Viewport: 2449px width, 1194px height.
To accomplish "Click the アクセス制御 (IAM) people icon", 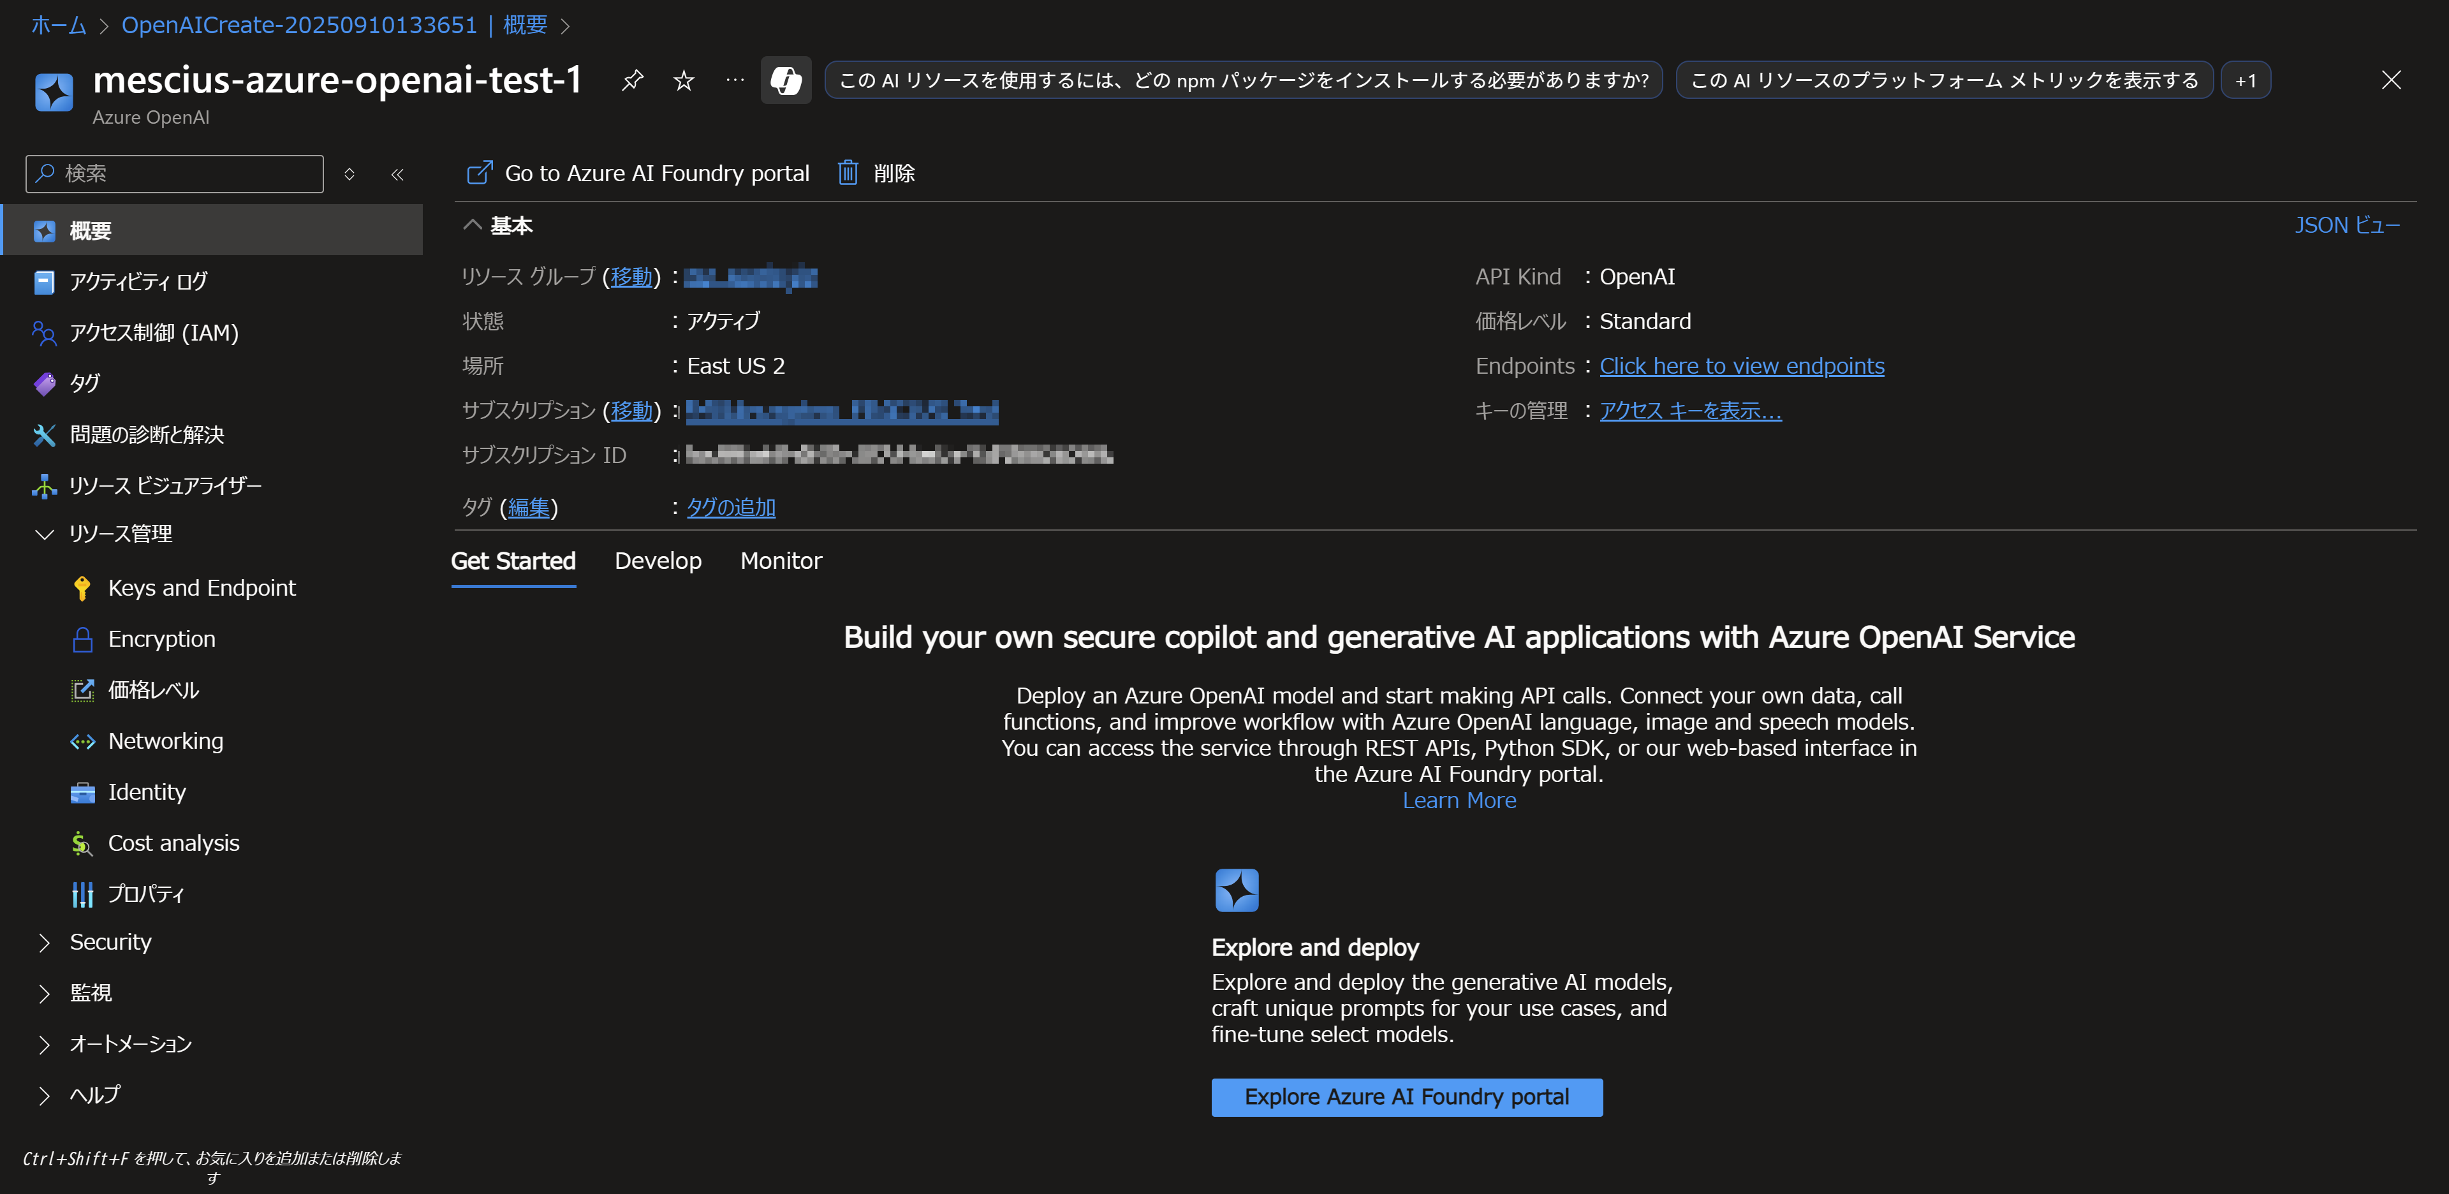I will [x=44, y=333].
